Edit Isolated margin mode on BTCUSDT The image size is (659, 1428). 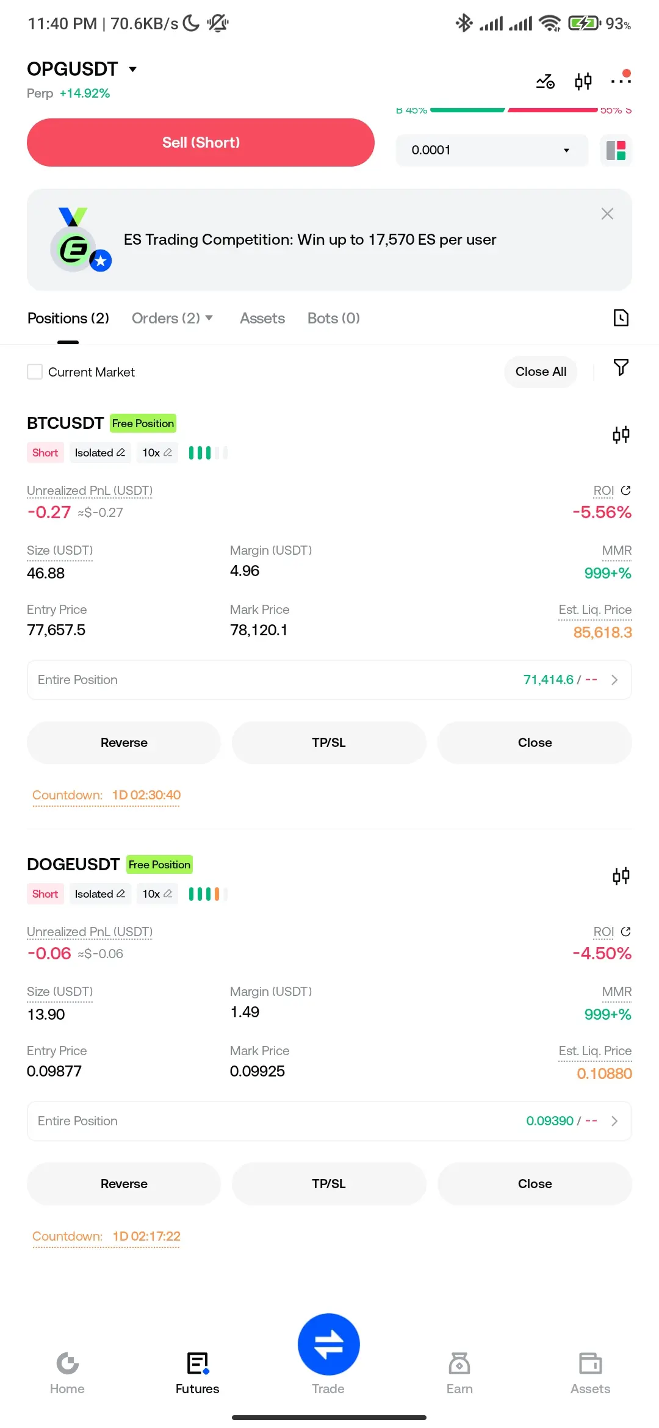tap(100, 453)
